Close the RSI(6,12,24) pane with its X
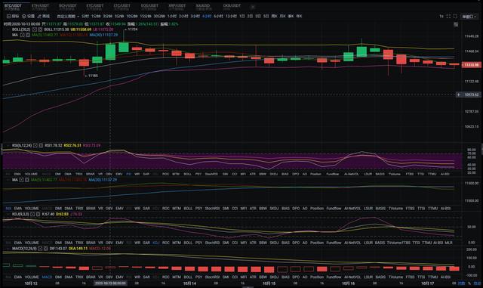The image size is (483, 288). pos(41,145)
